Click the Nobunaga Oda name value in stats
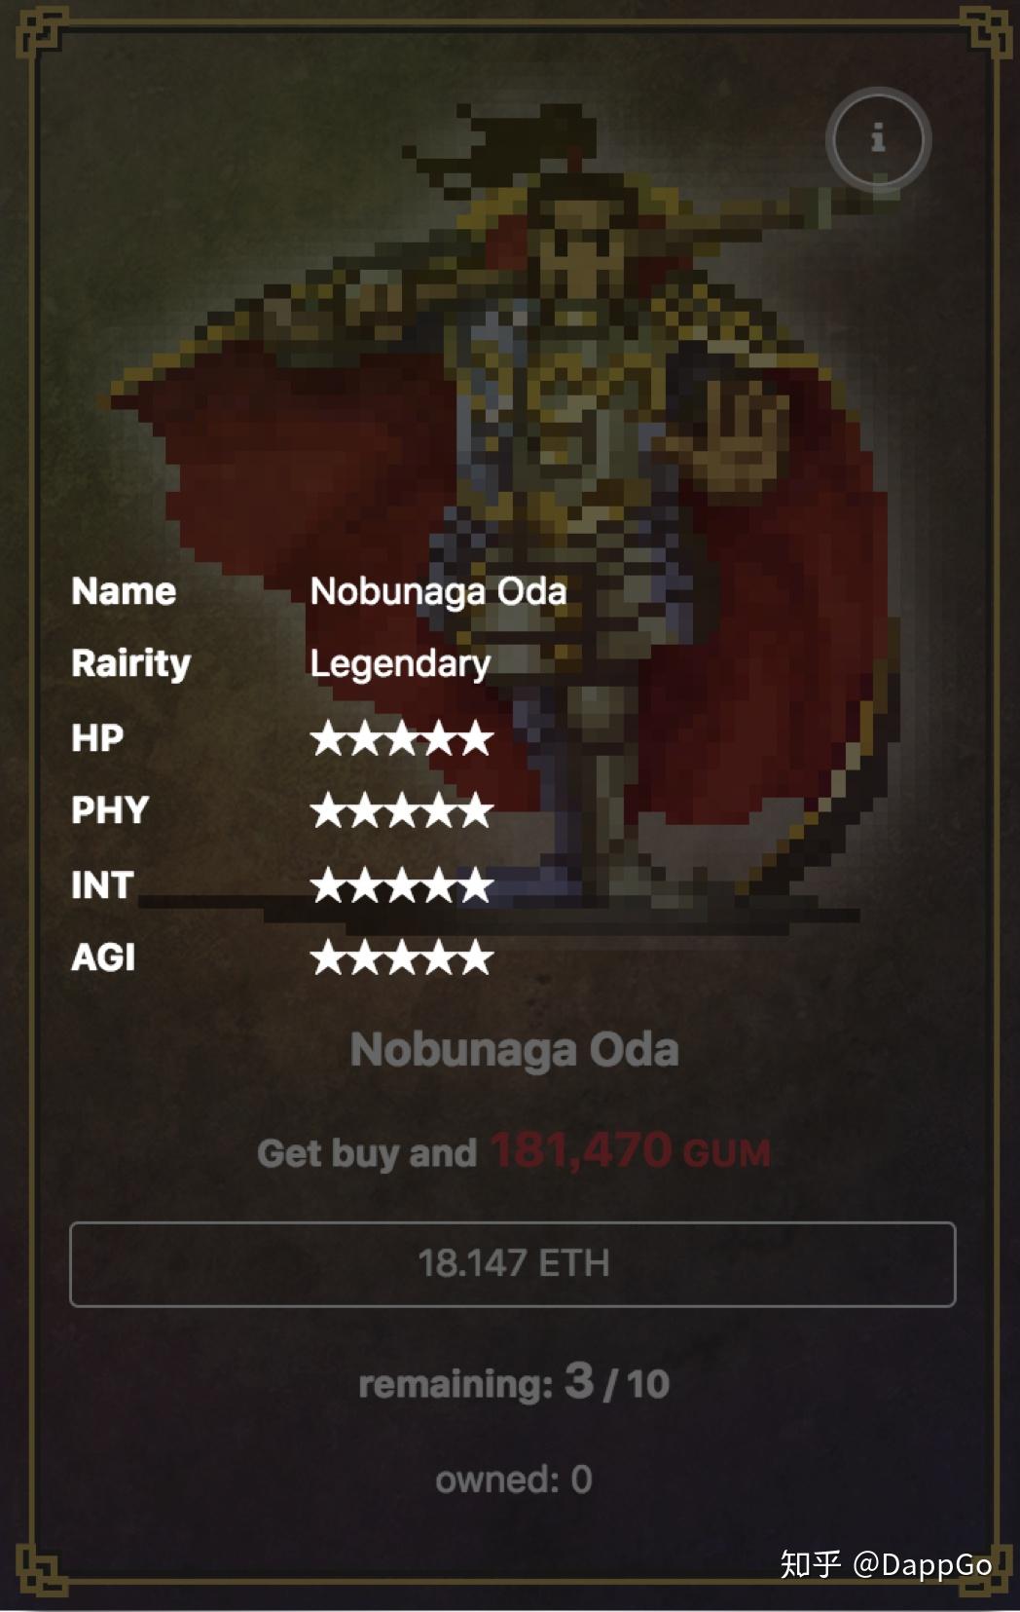 point(438,591)
